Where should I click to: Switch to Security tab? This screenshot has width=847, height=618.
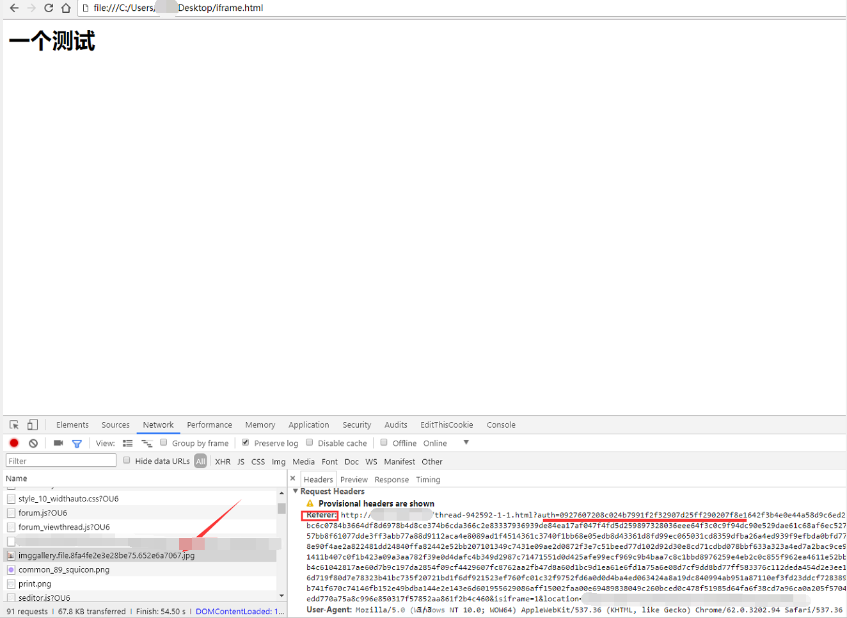pyautogui.click(x=356, y=425)
